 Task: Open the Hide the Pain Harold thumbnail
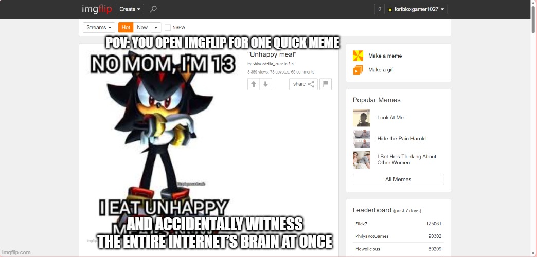click(362, 139)
